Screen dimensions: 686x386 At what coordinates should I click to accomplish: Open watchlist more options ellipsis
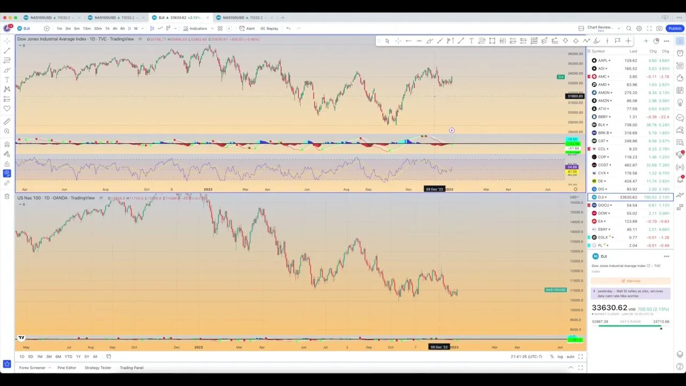[666, 41]
